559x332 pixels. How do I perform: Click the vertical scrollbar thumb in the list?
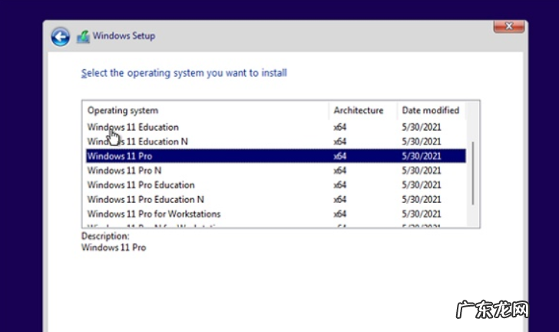pyautogui.click(x=473, y=173)
